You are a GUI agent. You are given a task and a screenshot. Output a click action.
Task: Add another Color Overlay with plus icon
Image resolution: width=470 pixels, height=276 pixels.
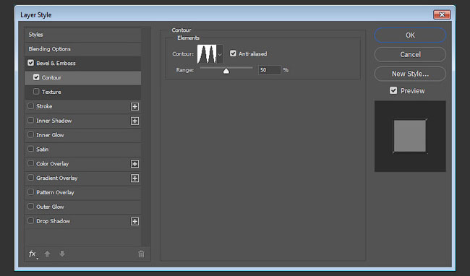[x=135, y=164]
